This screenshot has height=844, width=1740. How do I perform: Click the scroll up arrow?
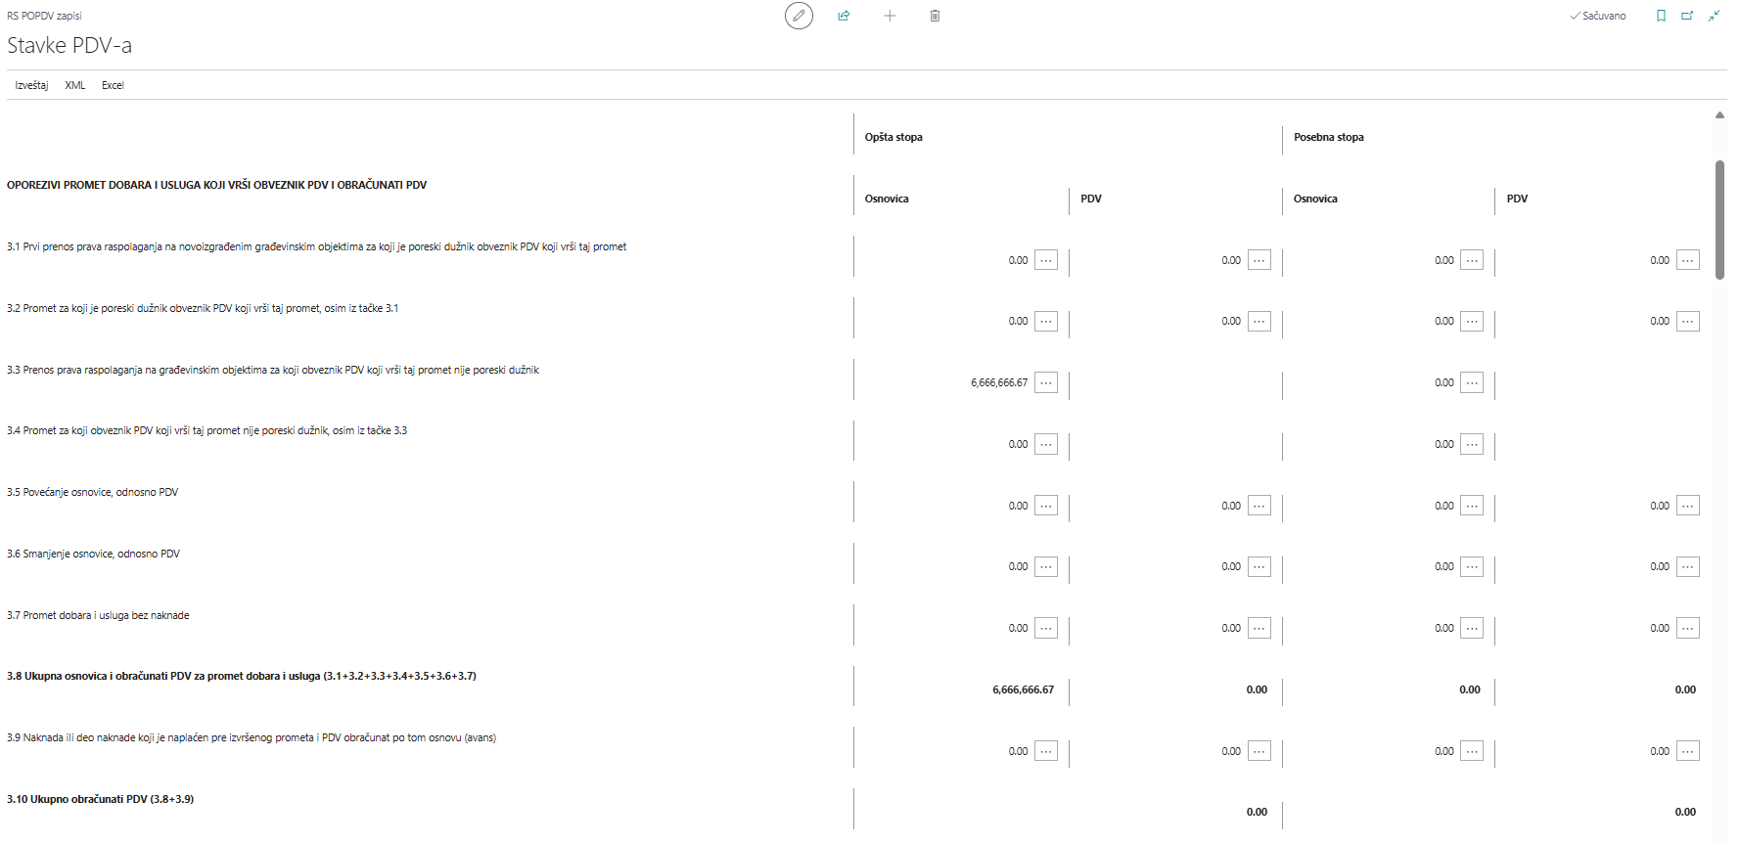tap(1719, 115)
